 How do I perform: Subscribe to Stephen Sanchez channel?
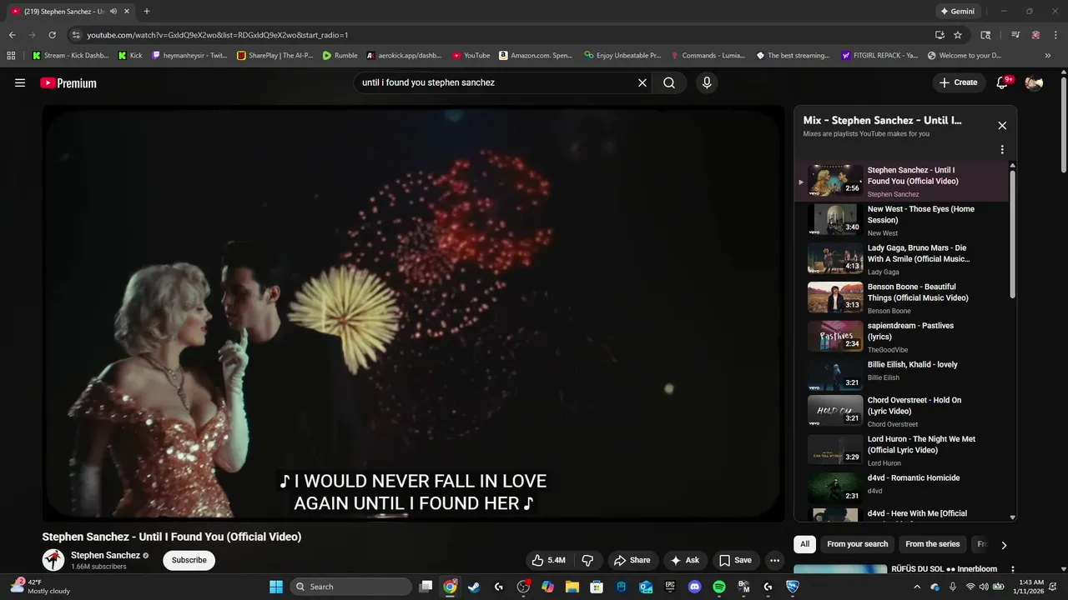[189, 560]
